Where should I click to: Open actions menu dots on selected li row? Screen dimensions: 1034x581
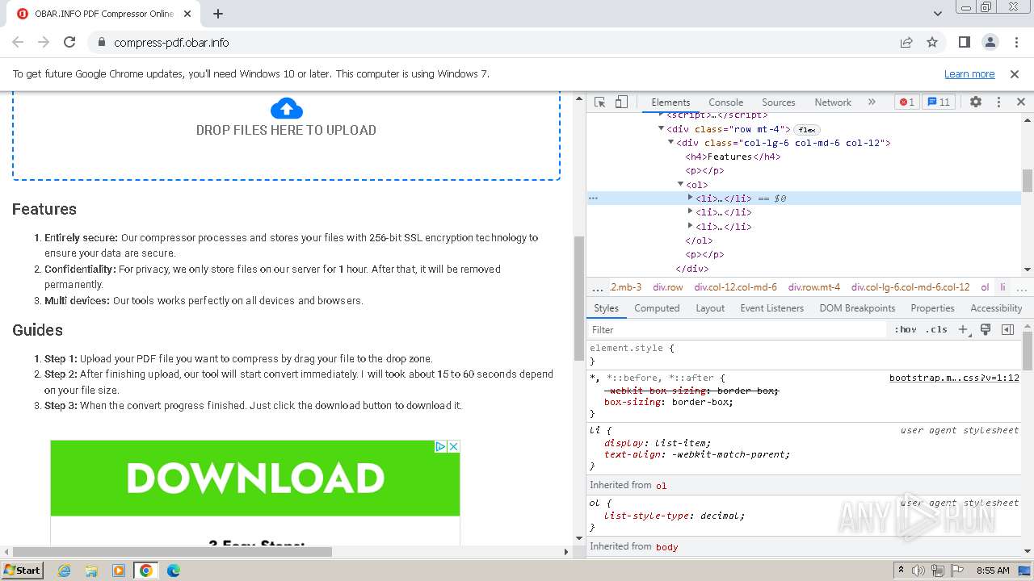[x=593, y=198]
